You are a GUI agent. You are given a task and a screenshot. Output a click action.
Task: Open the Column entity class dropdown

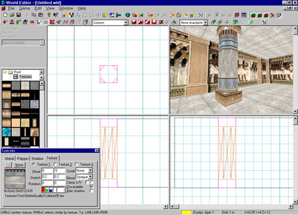(x=126, y=23)
